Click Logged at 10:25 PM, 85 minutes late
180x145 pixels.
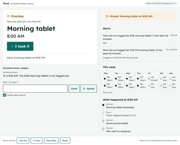tap(121, 58)
